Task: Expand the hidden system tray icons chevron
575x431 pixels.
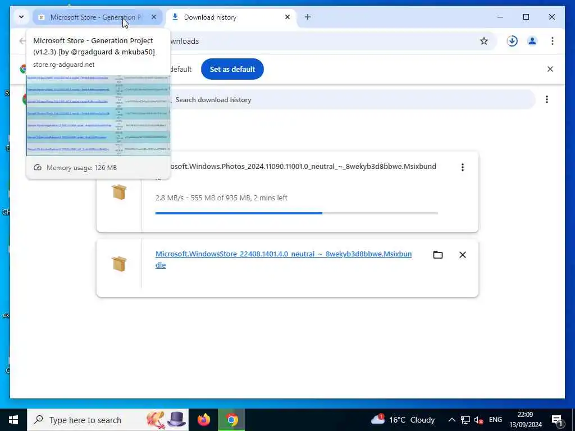Action: pos(452,420)
